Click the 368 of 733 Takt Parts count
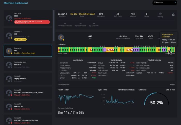Image resolution: width=181 pixels, height=125 pixels. tap(170, 90)
